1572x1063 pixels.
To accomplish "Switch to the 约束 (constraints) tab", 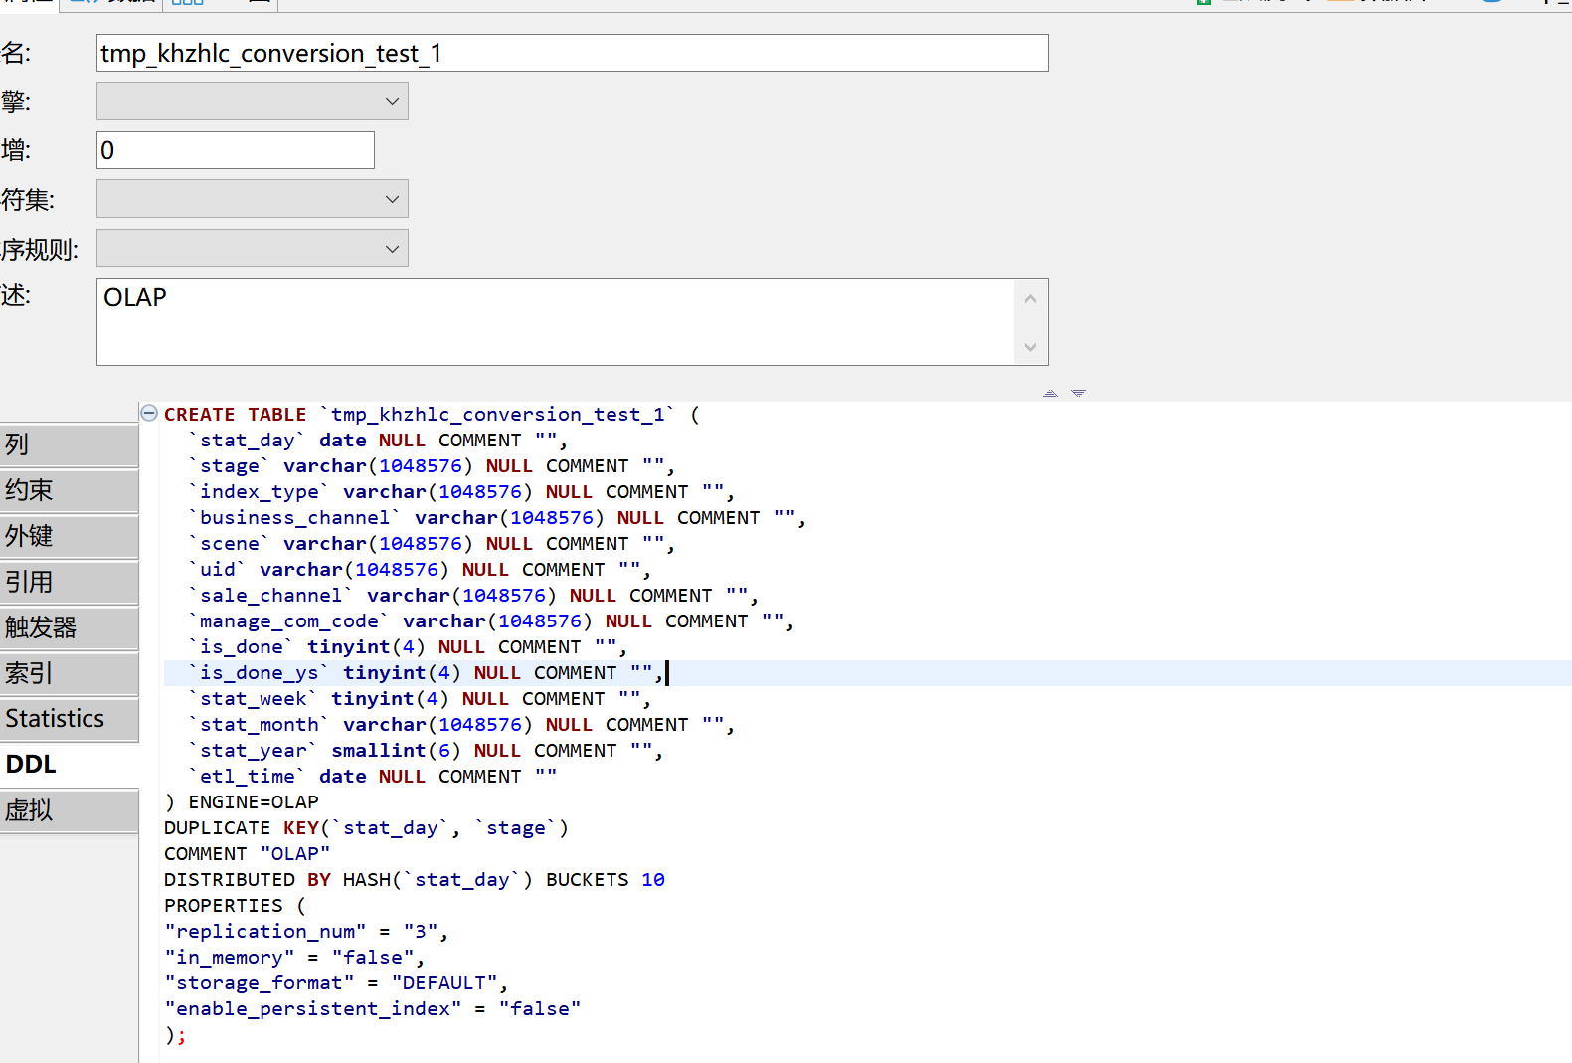I will point(70,490).
